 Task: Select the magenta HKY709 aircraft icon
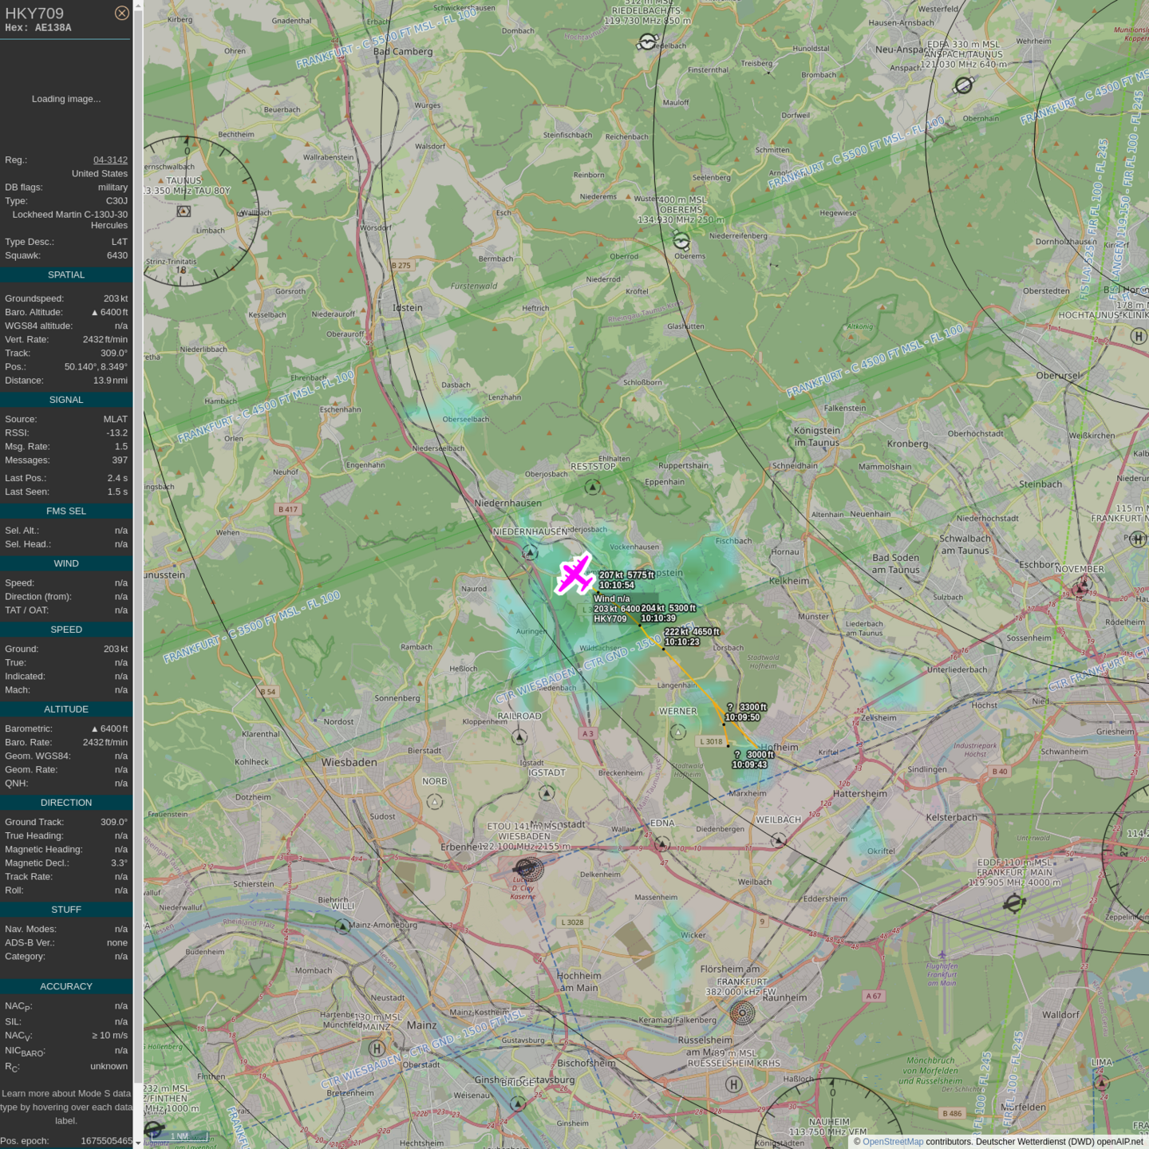coord(574,574)
